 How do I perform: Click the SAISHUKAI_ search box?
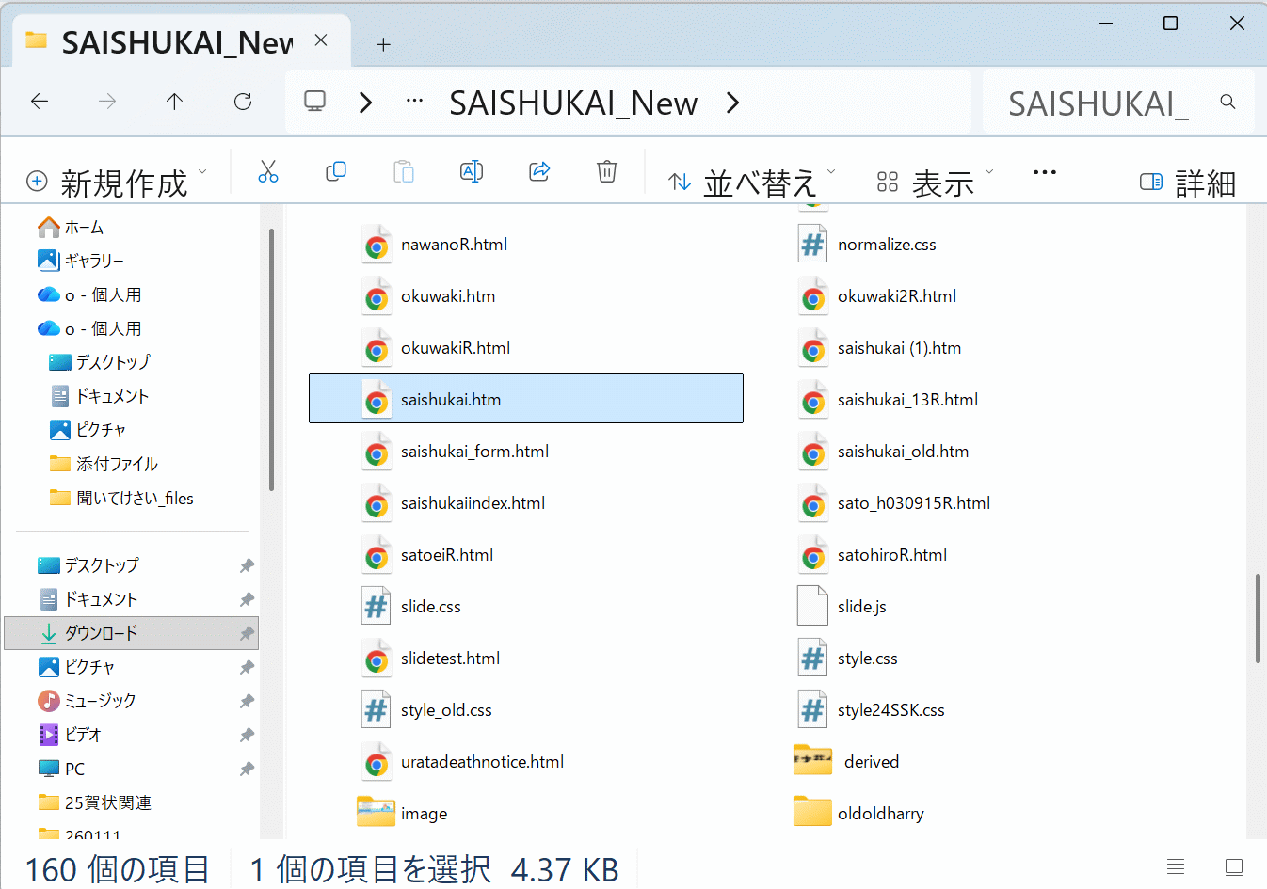pos(1101,103)
